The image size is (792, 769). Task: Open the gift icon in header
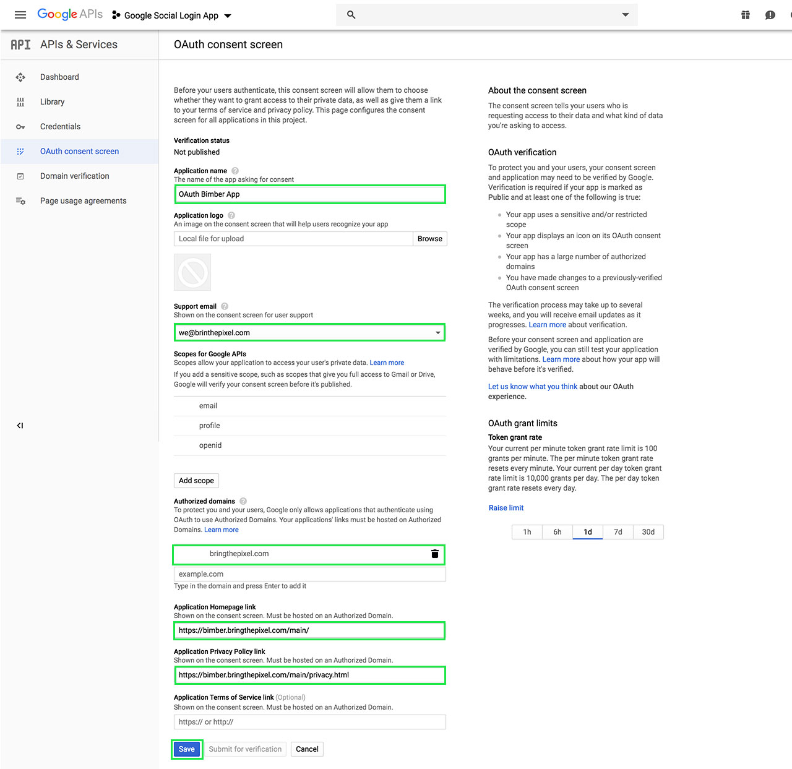click(746, 15)
